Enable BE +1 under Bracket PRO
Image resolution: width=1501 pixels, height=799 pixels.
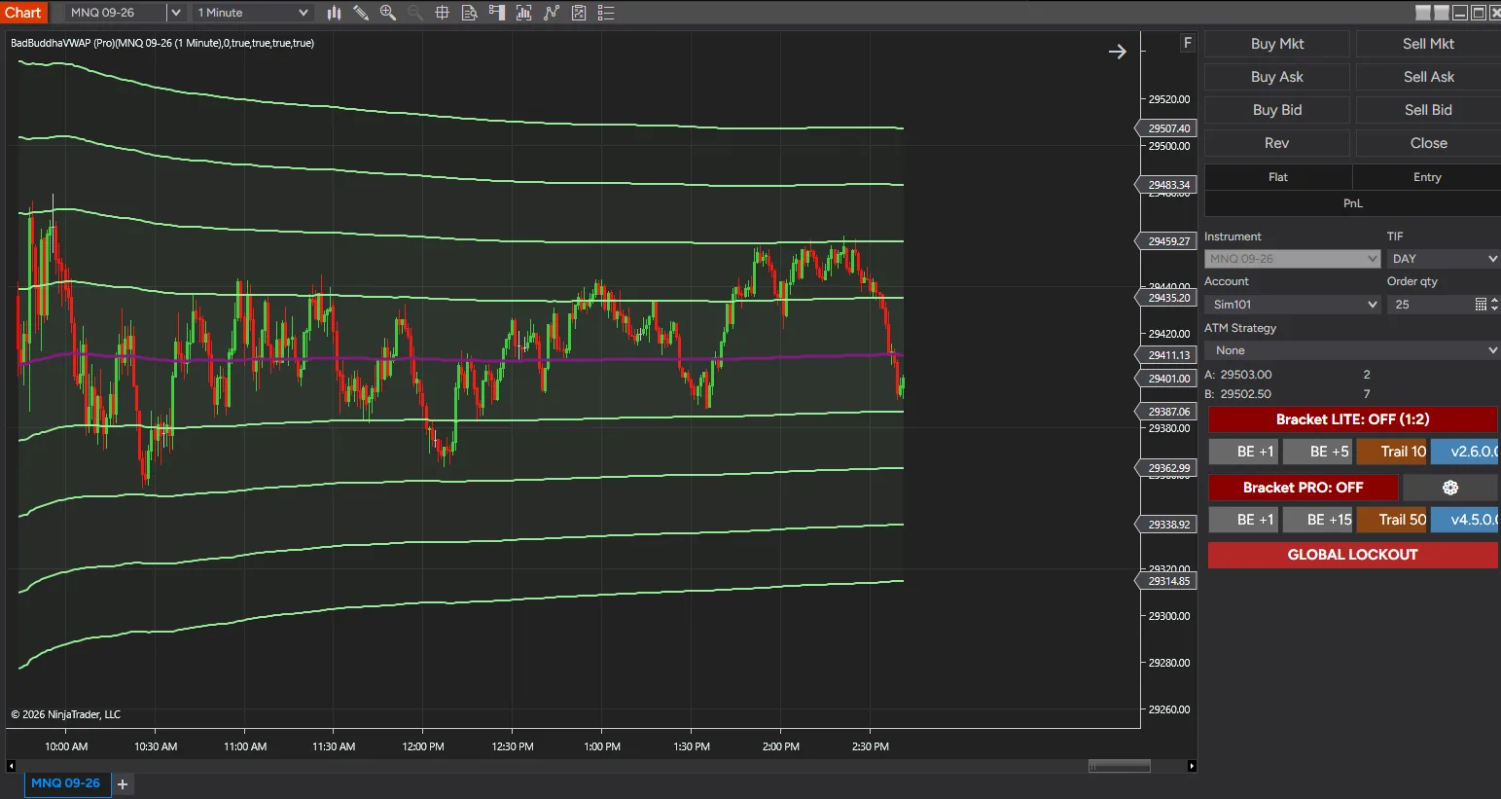click(x=1244, y=520)
